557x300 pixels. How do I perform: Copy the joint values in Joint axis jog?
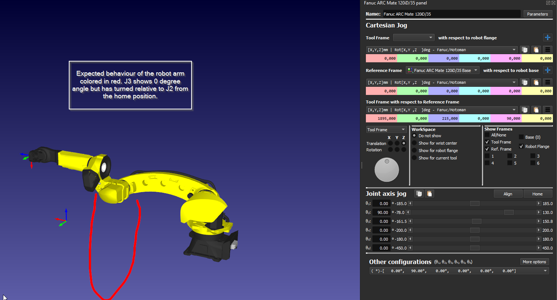[x=419, y=194]
